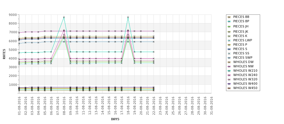
Task: Click the PIECES S legend line marker
Action: pos(229,49)
